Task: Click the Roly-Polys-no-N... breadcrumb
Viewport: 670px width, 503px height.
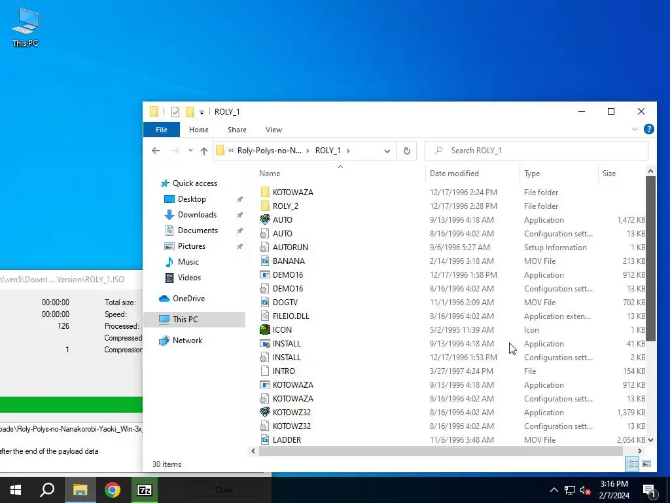Action: point(269,151)
